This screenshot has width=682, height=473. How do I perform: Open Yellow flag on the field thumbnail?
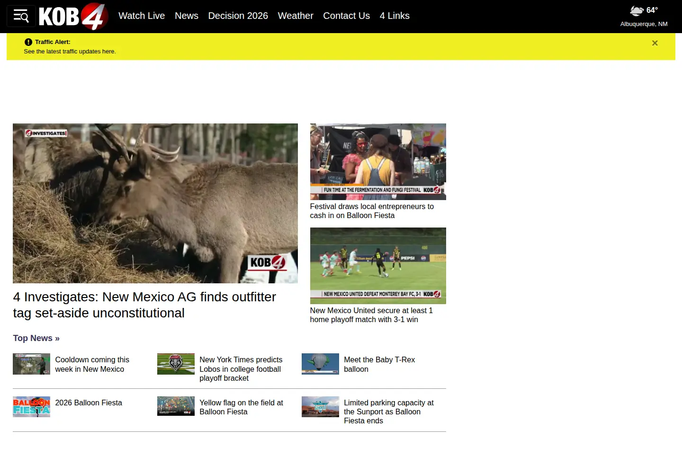point(176,406)
